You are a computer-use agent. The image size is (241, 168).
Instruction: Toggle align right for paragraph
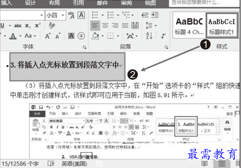click(115, 25)
